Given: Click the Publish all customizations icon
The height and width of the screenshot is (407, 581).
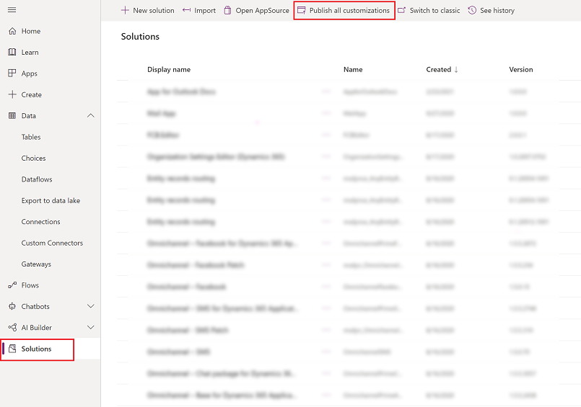Looking at the screenshot, I should click(302, 10).
